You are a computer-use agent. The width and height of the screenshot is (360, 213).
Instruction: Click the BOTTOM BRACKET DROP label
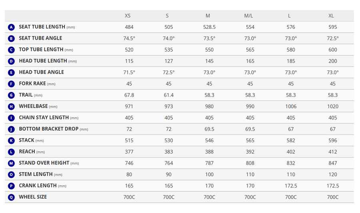(x=49, y=129)
